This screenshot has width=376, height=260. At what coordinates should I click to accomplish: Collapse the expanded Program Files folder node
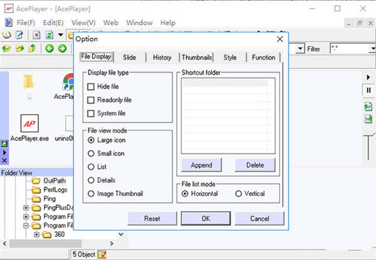[x=26, y=226]
